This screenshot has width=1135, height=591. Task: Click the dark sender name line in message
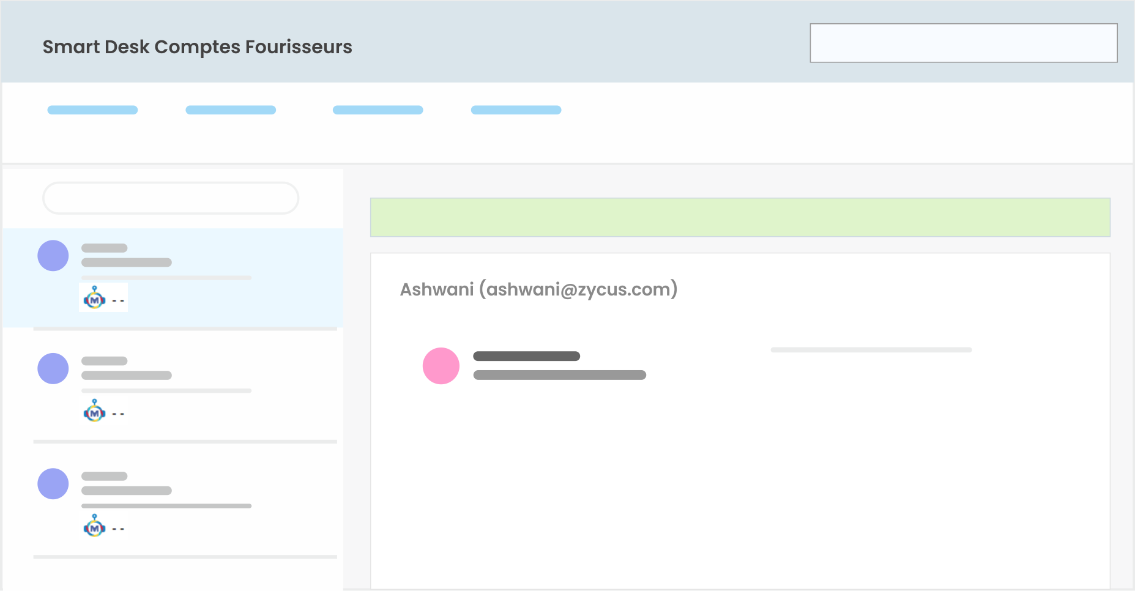pos(527,356)
